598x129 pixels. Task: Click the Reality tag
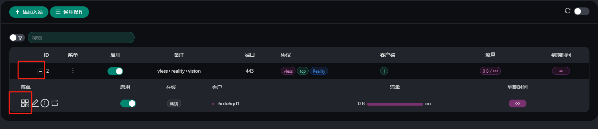pos(319,71)
